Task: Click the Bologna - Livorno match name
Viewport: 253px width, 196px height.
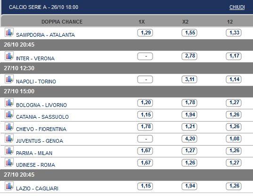Action: (x=41, y=105)
